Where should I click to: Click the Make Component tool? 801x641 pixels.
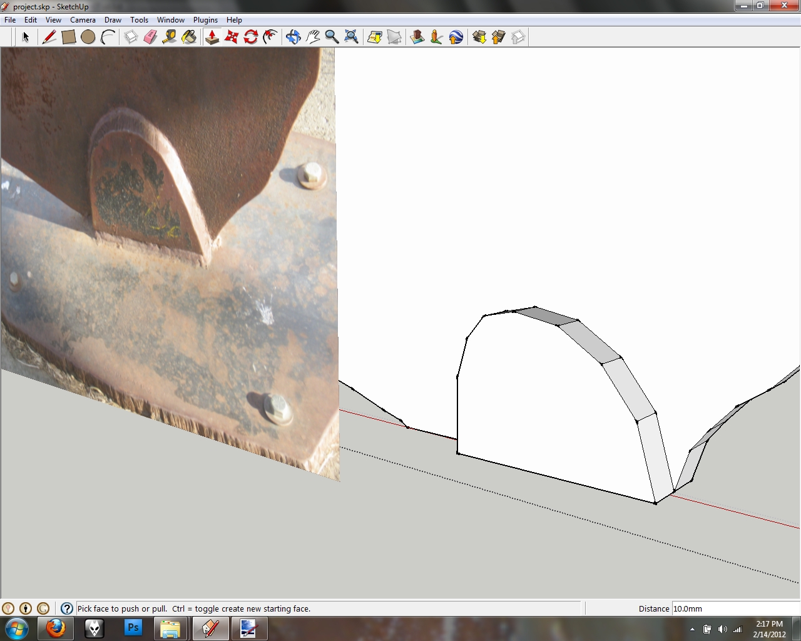tap(131, 37)
